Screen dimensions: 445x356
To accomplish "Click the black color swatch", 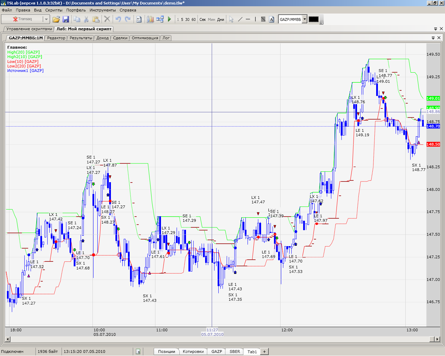I will pos(314,19).
